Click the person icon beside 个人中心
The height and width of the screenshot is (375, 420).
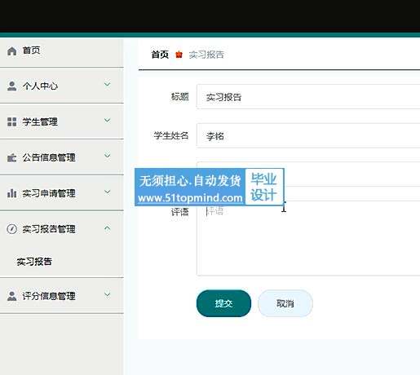[x=11, y=86]
